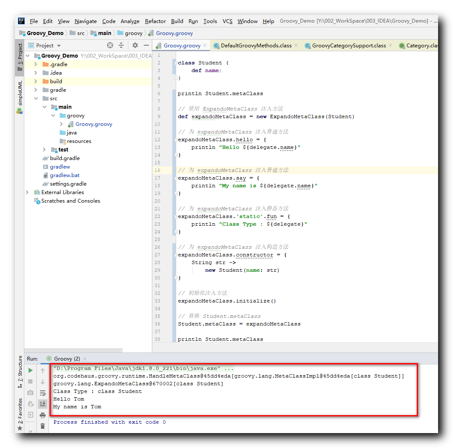453x448 pixels.
Task: Close the DefaultGroovyMethods.class tab
Action: (296, 45)
